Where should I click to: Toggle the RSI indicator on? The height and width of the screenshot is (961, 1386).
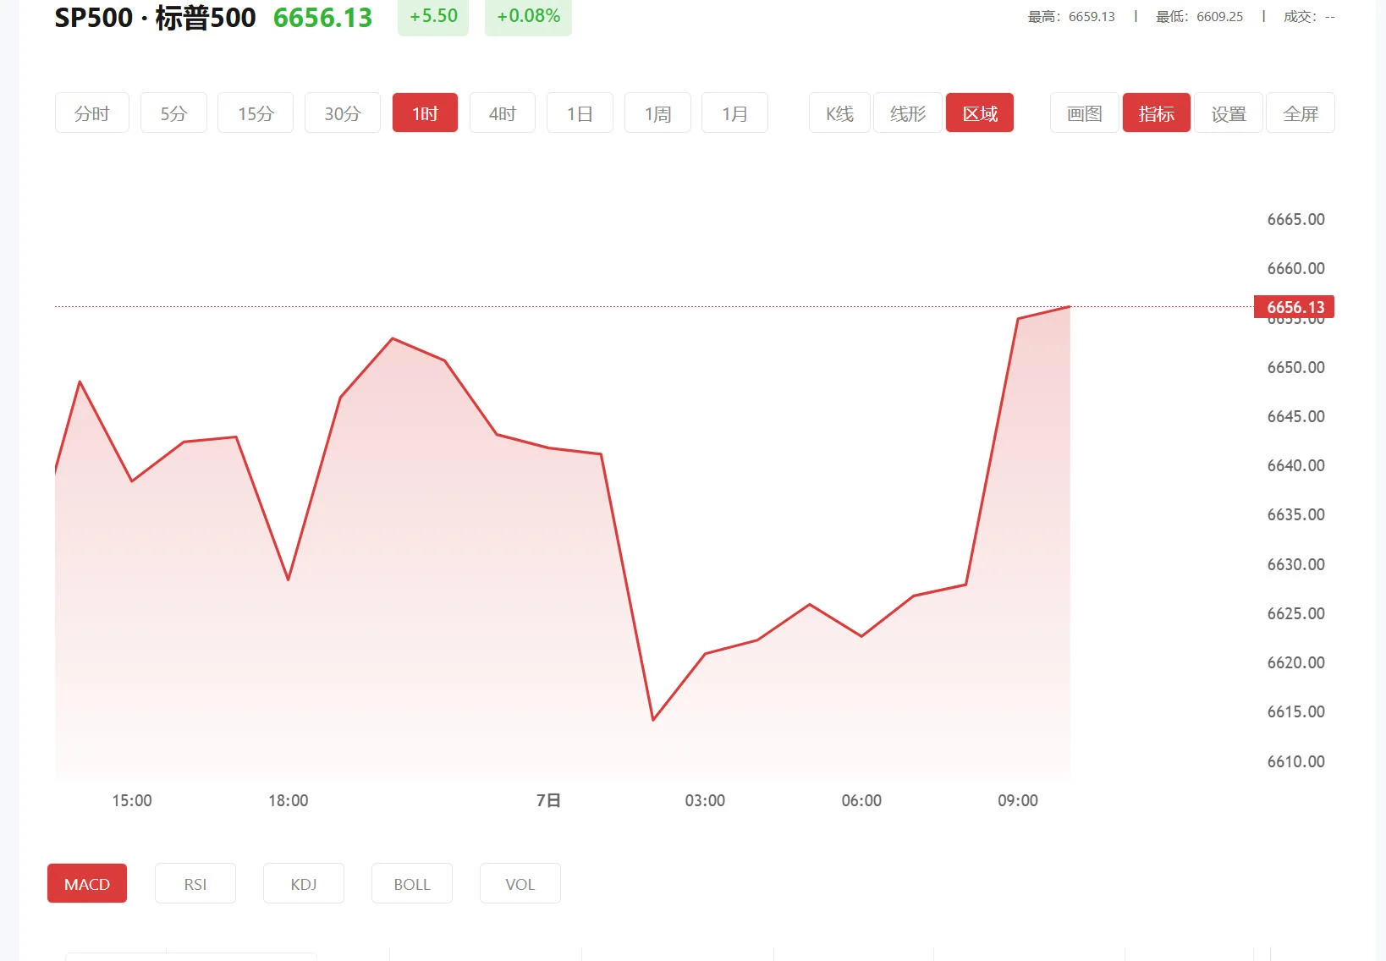(195, 883)
